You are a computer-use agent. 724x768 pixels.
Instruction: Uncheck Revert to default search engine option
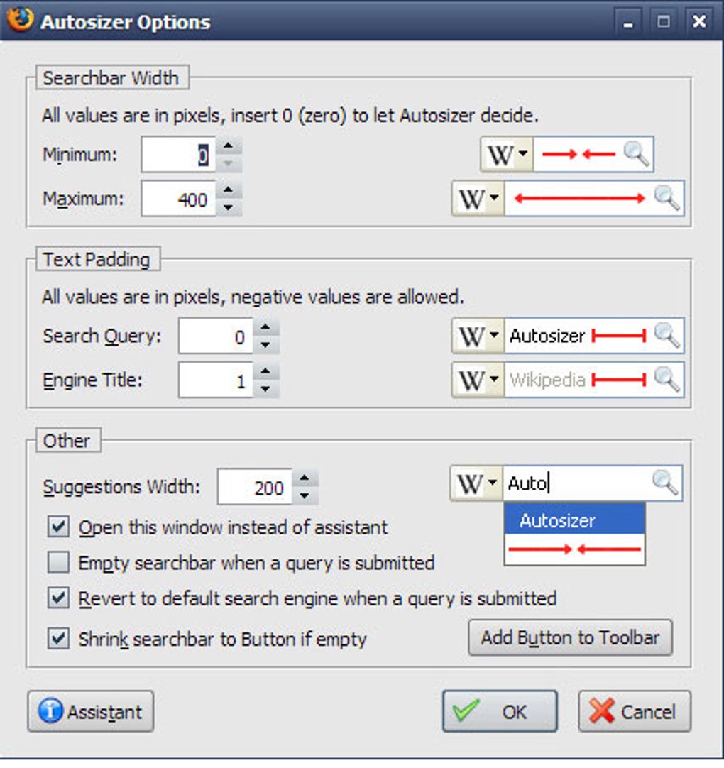pyautogui.click(x=60, y=599)
